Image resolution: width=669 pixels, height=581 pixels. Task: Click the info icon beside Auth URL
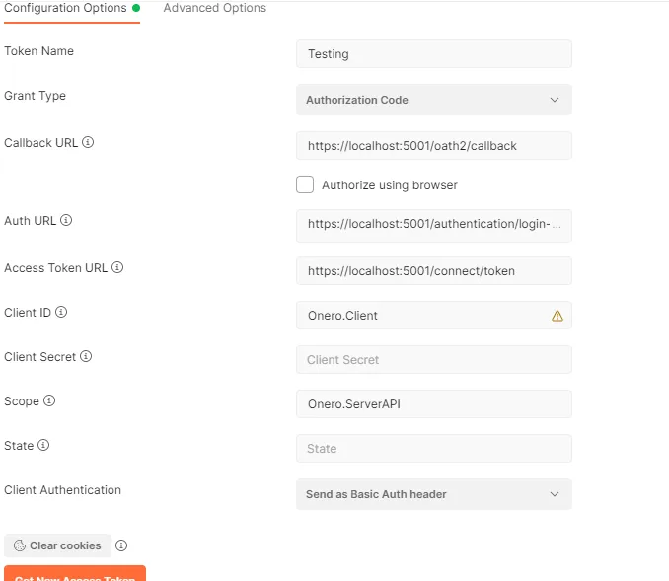pos(66,221)
